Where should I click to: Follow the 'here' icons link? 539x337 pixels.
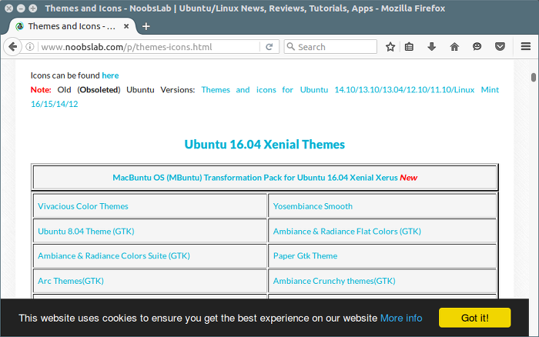110,75
